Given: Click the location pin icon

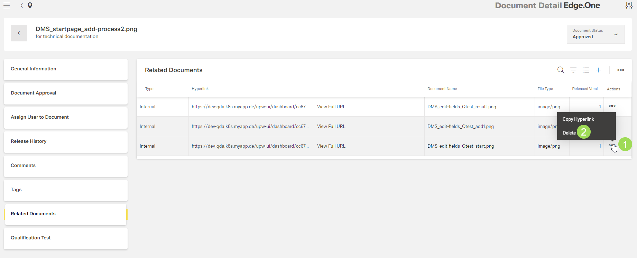Looking at the screenshot, I should tap(30, 6).
